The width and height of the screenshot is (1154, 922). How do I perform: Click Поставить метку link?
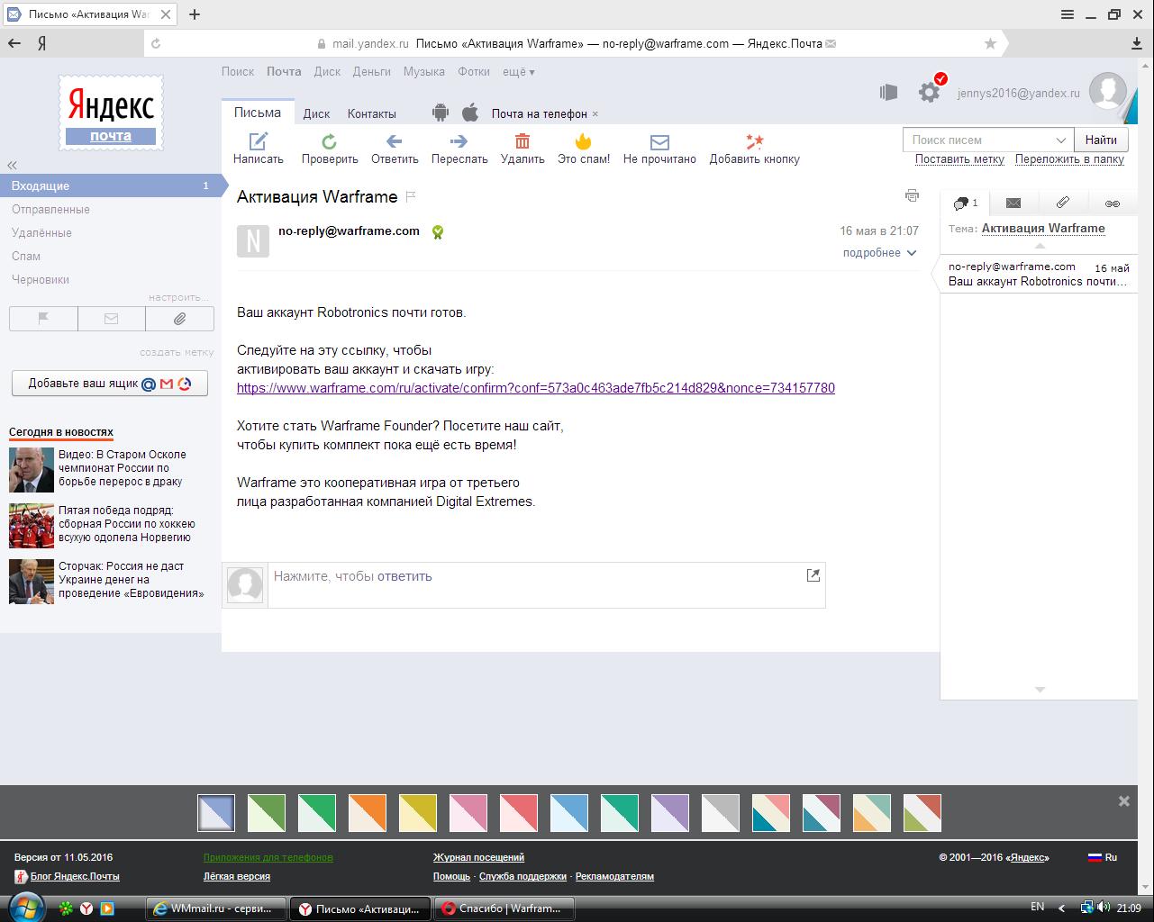pyautogui.click(x=959, y=158)
